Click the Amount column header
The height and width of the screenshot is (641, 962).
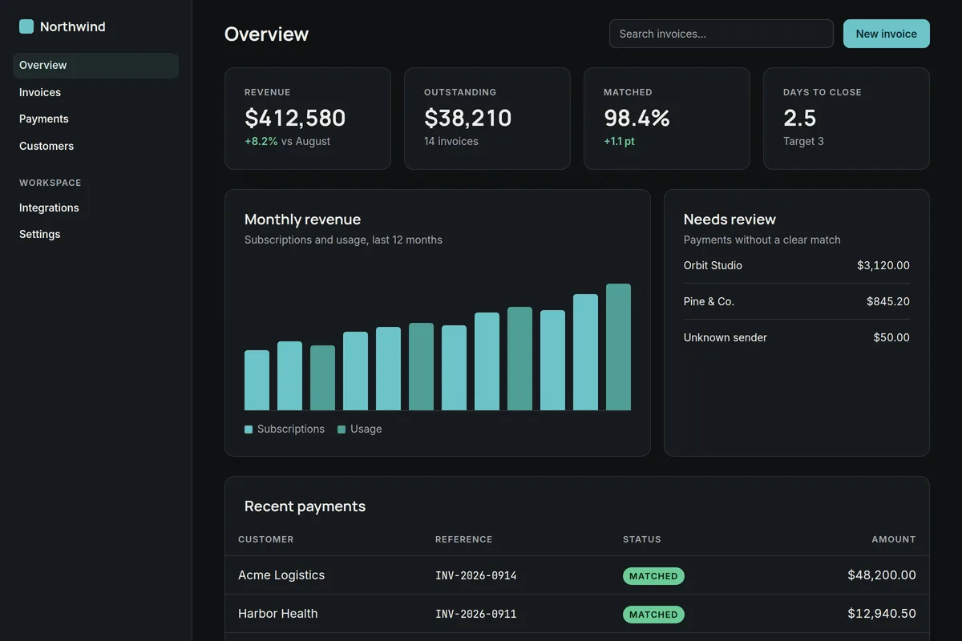[x=894, y=539]
